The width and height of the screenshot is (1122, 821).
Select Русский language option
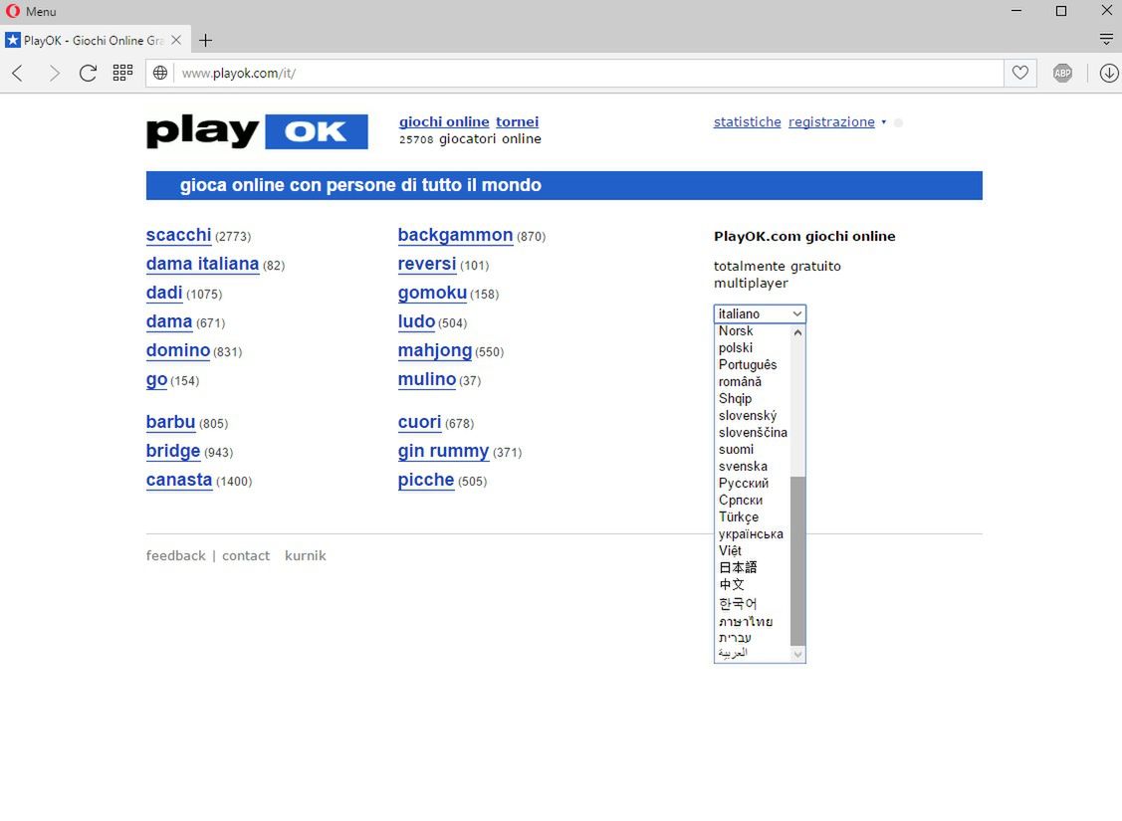(x=753, y=483)
